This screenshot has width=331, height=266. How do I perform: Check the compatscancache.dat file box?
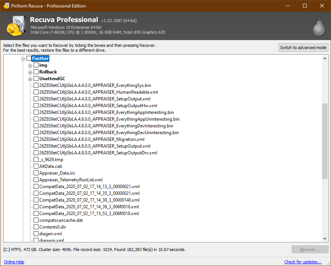[36, 220]
